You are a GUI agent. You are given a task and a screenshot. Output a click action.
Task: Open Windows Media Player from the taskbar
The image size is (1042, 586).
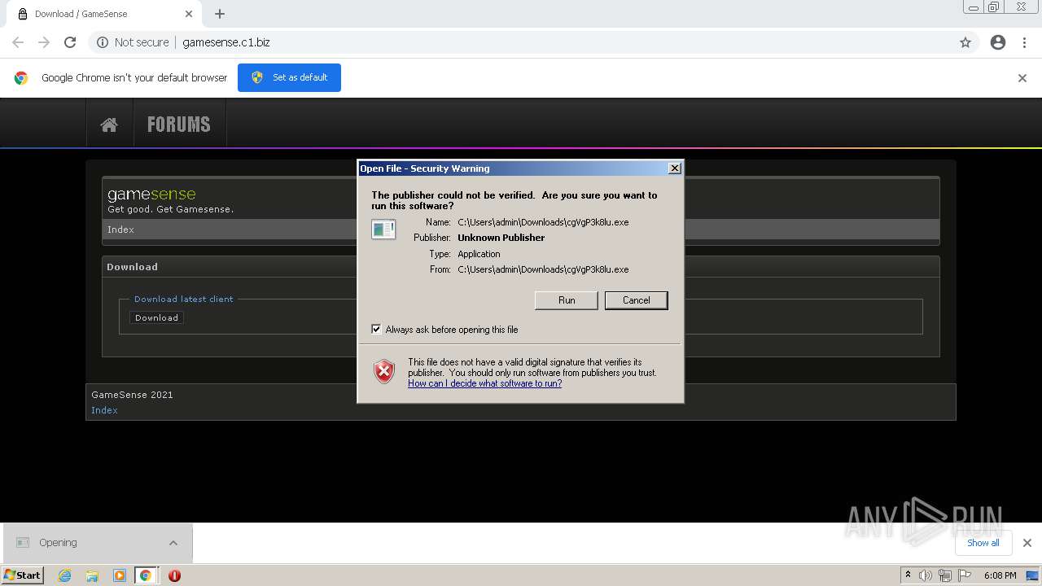(119, 575)
